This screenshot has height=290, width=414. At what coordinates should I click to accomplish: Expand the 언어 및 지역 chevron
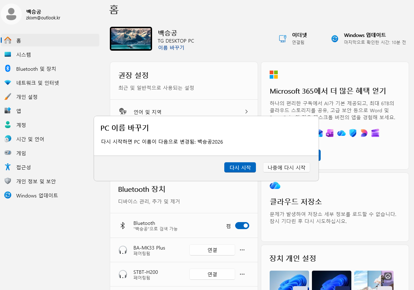pyautogui.click(x=246, y=112)
